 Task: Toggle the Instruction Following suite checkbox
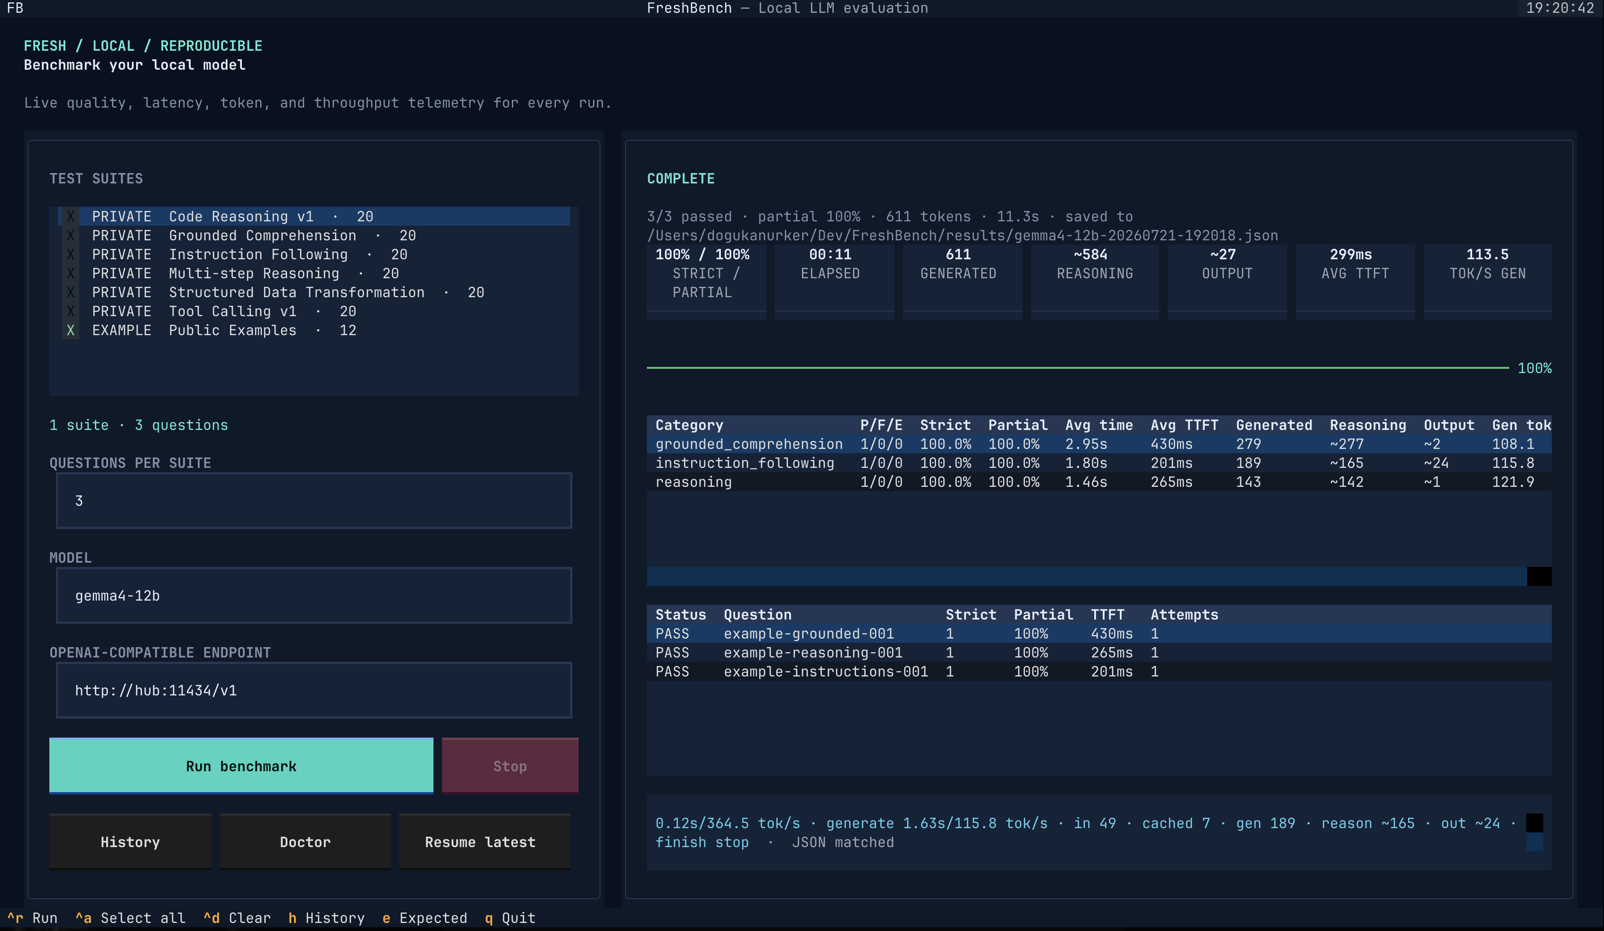tap(71, 255)
